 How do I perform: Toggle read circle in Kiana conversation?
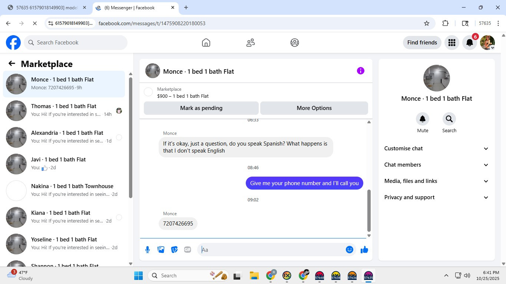(119, 217)
